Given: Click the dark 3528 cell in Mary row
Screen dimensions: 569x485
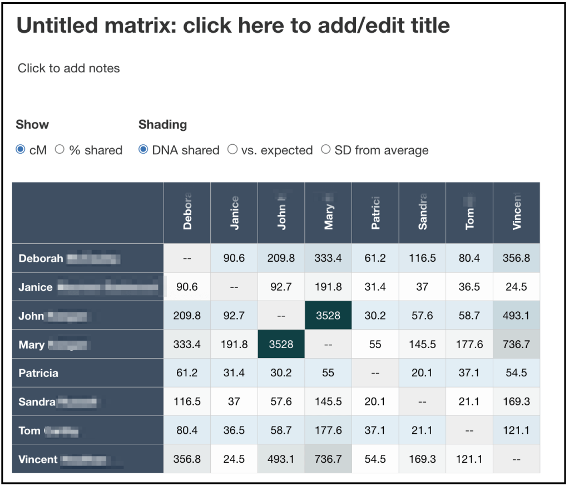Looking at the screenshot, I should 281,345.
